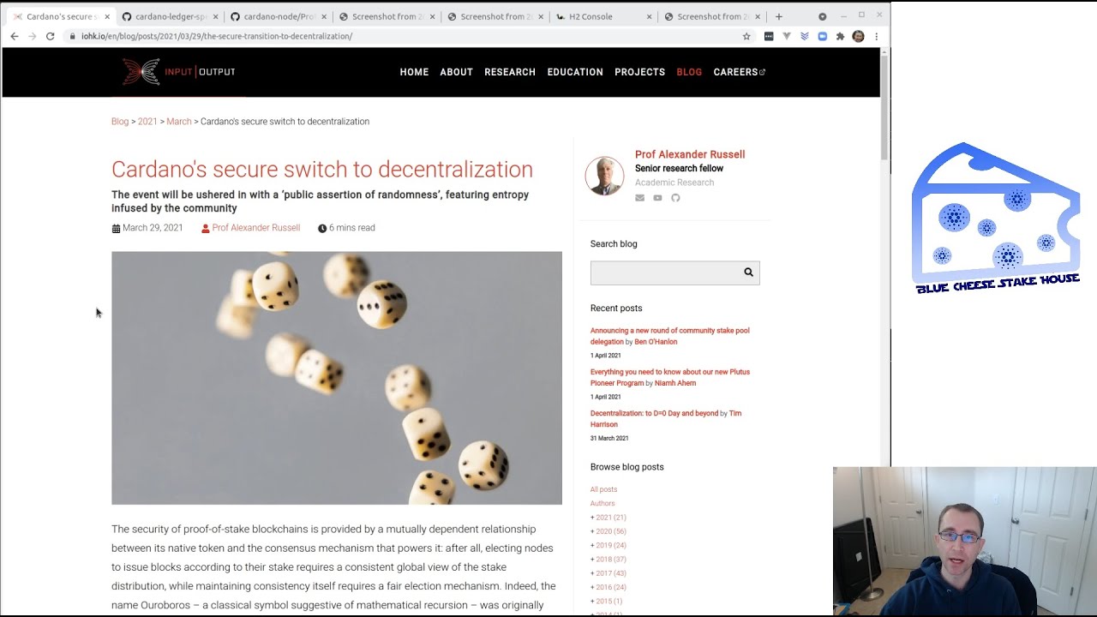Open the EDUCATION navigation item
1097x617 pixels.
point(575,72)
